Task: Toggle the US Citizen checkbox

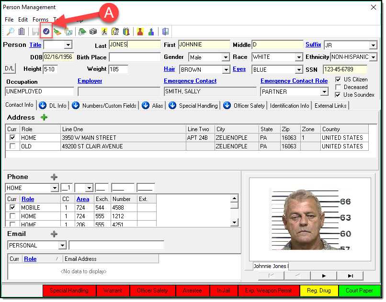Action: (338, 79)
